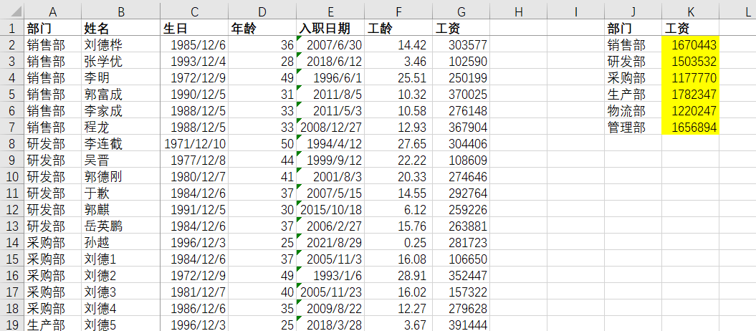Image resolution: width=756 pixels, height=331 pixels.
Task: Click the salary value 391444
Action: (x=461, y=325)
